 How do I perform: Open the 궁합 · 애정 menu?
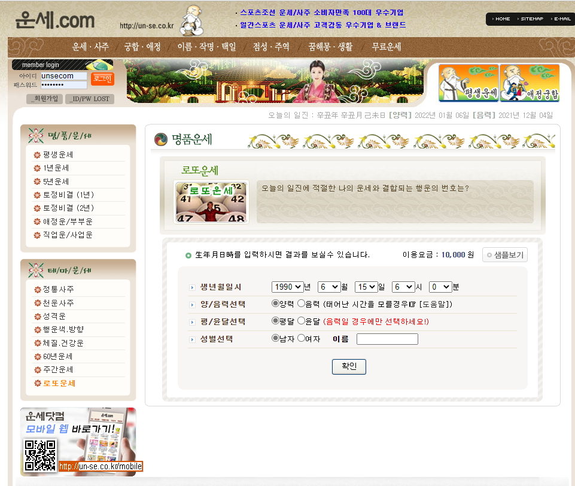tap(142, 47)
